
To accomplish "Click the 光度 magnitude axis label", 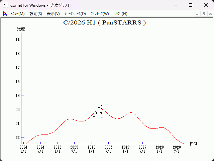I will [x=21, y=29].
